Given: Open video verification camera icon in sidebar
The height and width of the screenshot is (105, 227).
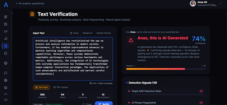Looking at the screenshot, I should [6, 31].
